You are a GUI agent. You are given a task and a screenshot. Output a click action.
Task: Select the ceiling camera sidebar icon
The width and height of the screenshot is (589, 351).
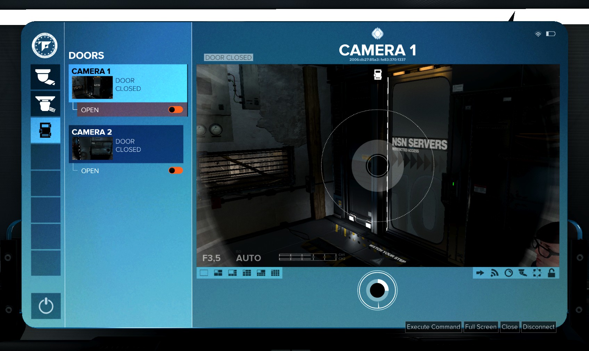[45, 104]
